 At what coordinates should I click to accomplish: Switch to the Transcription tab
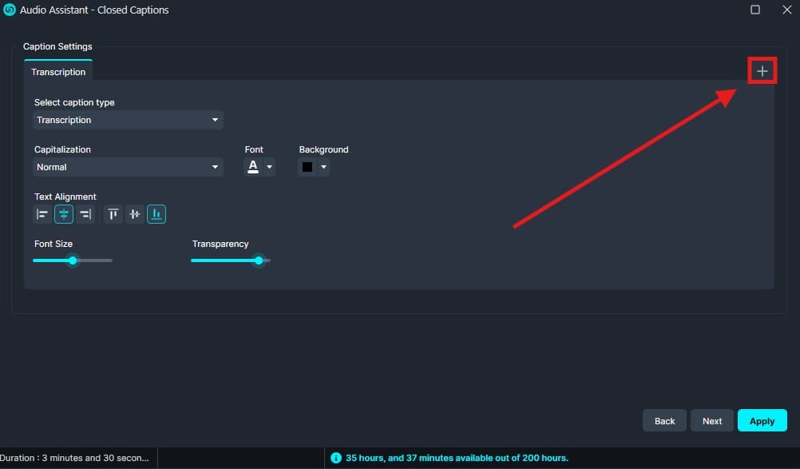click(58, 72)
